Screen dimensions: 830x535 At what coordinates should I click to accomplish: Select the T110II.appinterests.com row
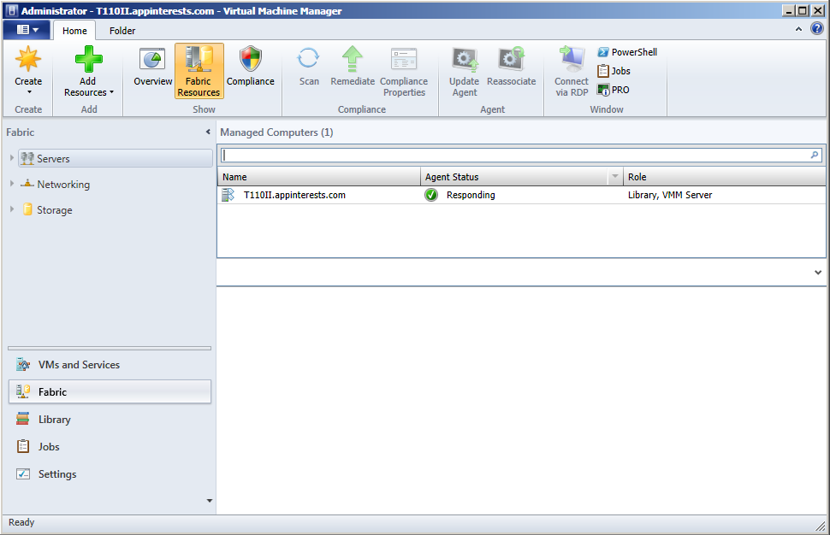pyautogui.click(x=294, y=195)
